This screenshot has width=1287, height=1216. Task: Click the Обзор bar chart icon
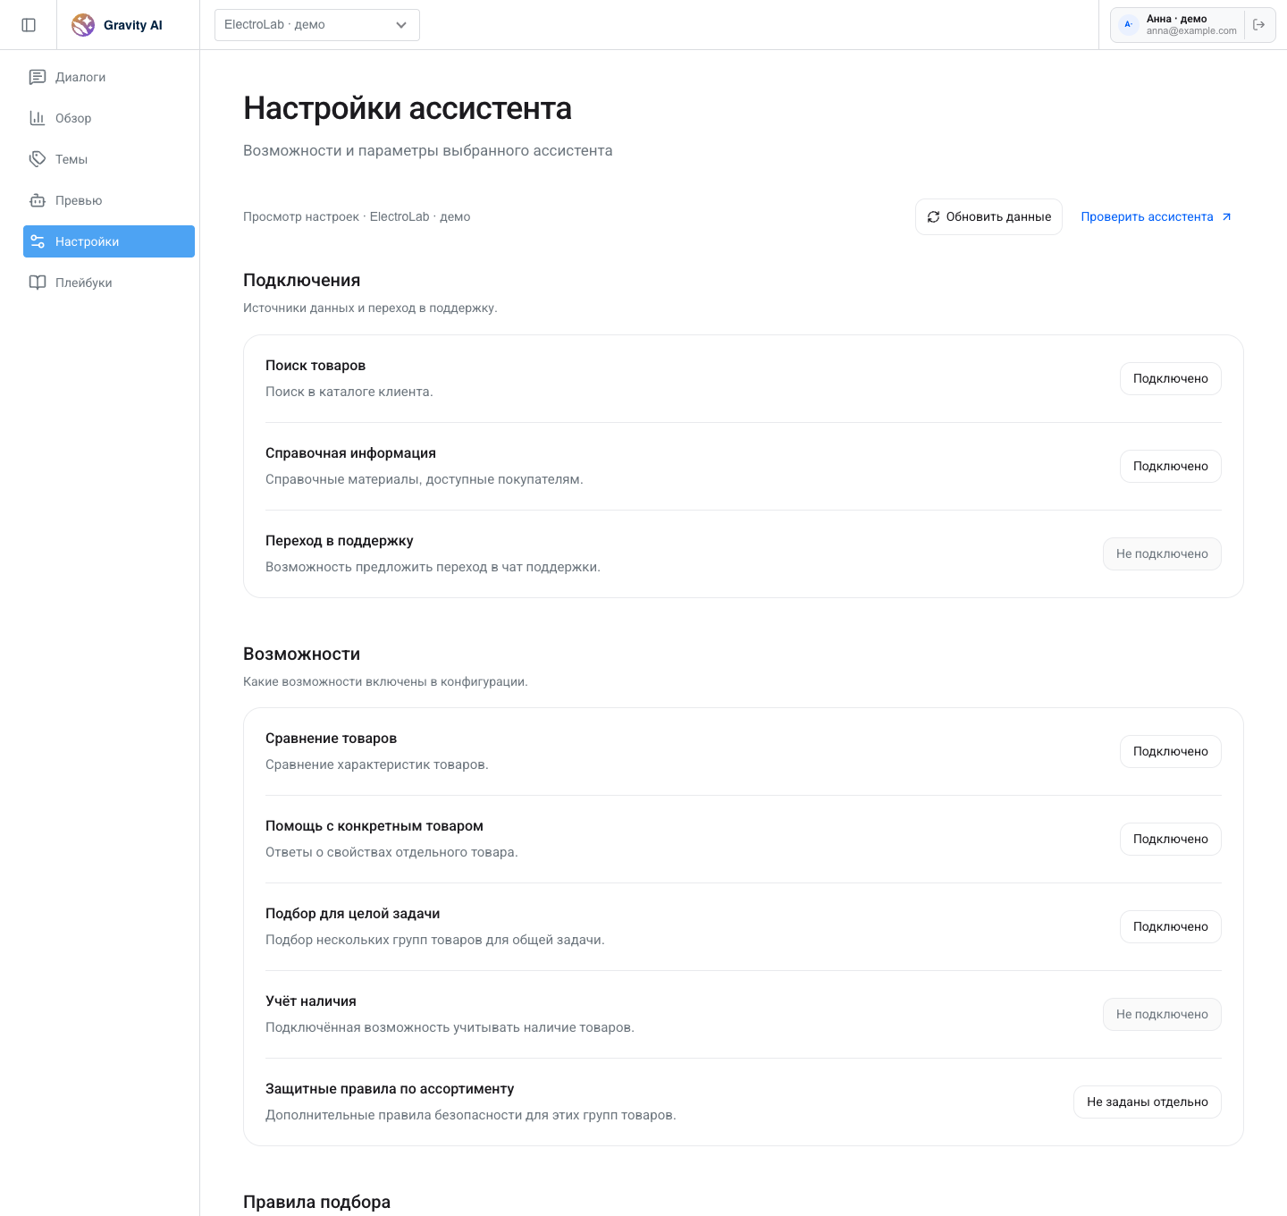pos(38,118)
